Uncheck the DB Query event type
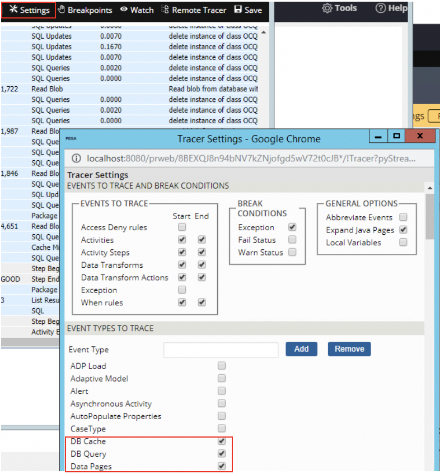Screen dimensions: 440x474 click(222, 453)
